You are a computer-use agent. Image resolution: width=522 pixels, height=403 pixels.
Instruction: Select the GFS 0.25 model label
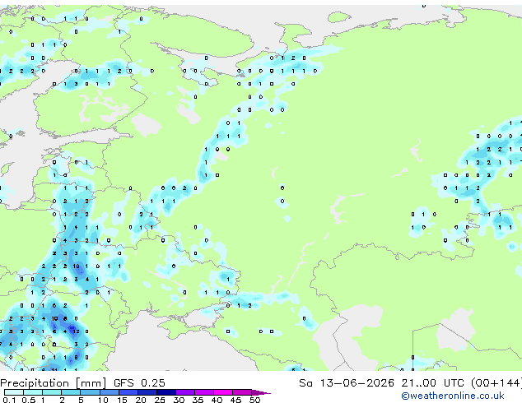tap(139, 383)
